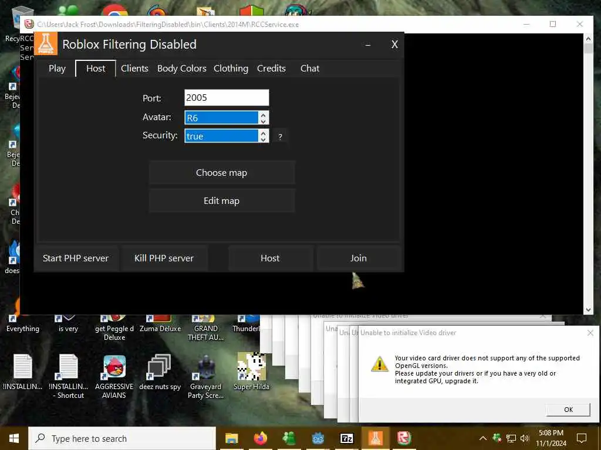Click the RCCService console scrollbar down arrow

tap(588, 309)
